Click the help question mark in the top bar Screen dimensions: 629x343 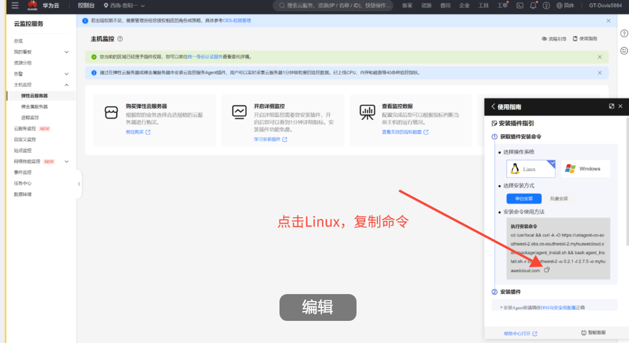pyautogui.click(x=546, y=5)
